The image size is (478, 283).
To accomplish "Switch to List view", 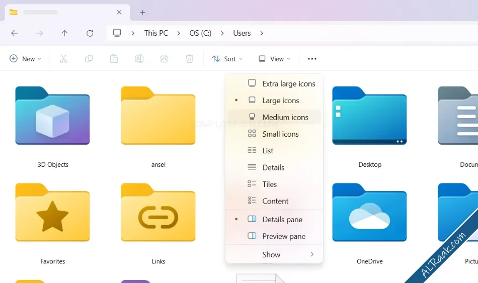I will coord(274,150).
